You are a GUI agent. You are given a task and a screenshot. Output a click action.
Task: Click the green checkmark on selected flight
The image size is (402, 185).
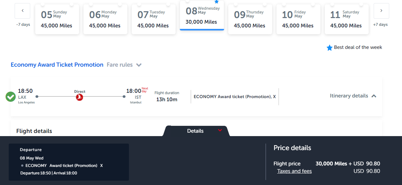coord(11,97)
